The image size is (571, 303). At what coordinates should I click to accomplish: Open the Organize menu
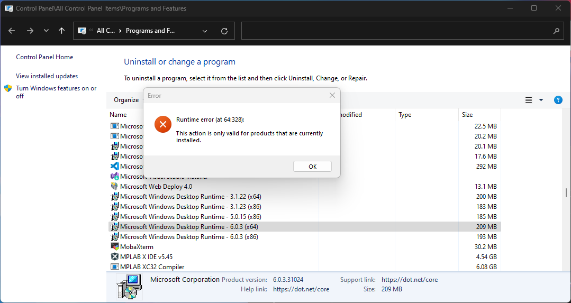pyautogui.click(x=126, y=100)
